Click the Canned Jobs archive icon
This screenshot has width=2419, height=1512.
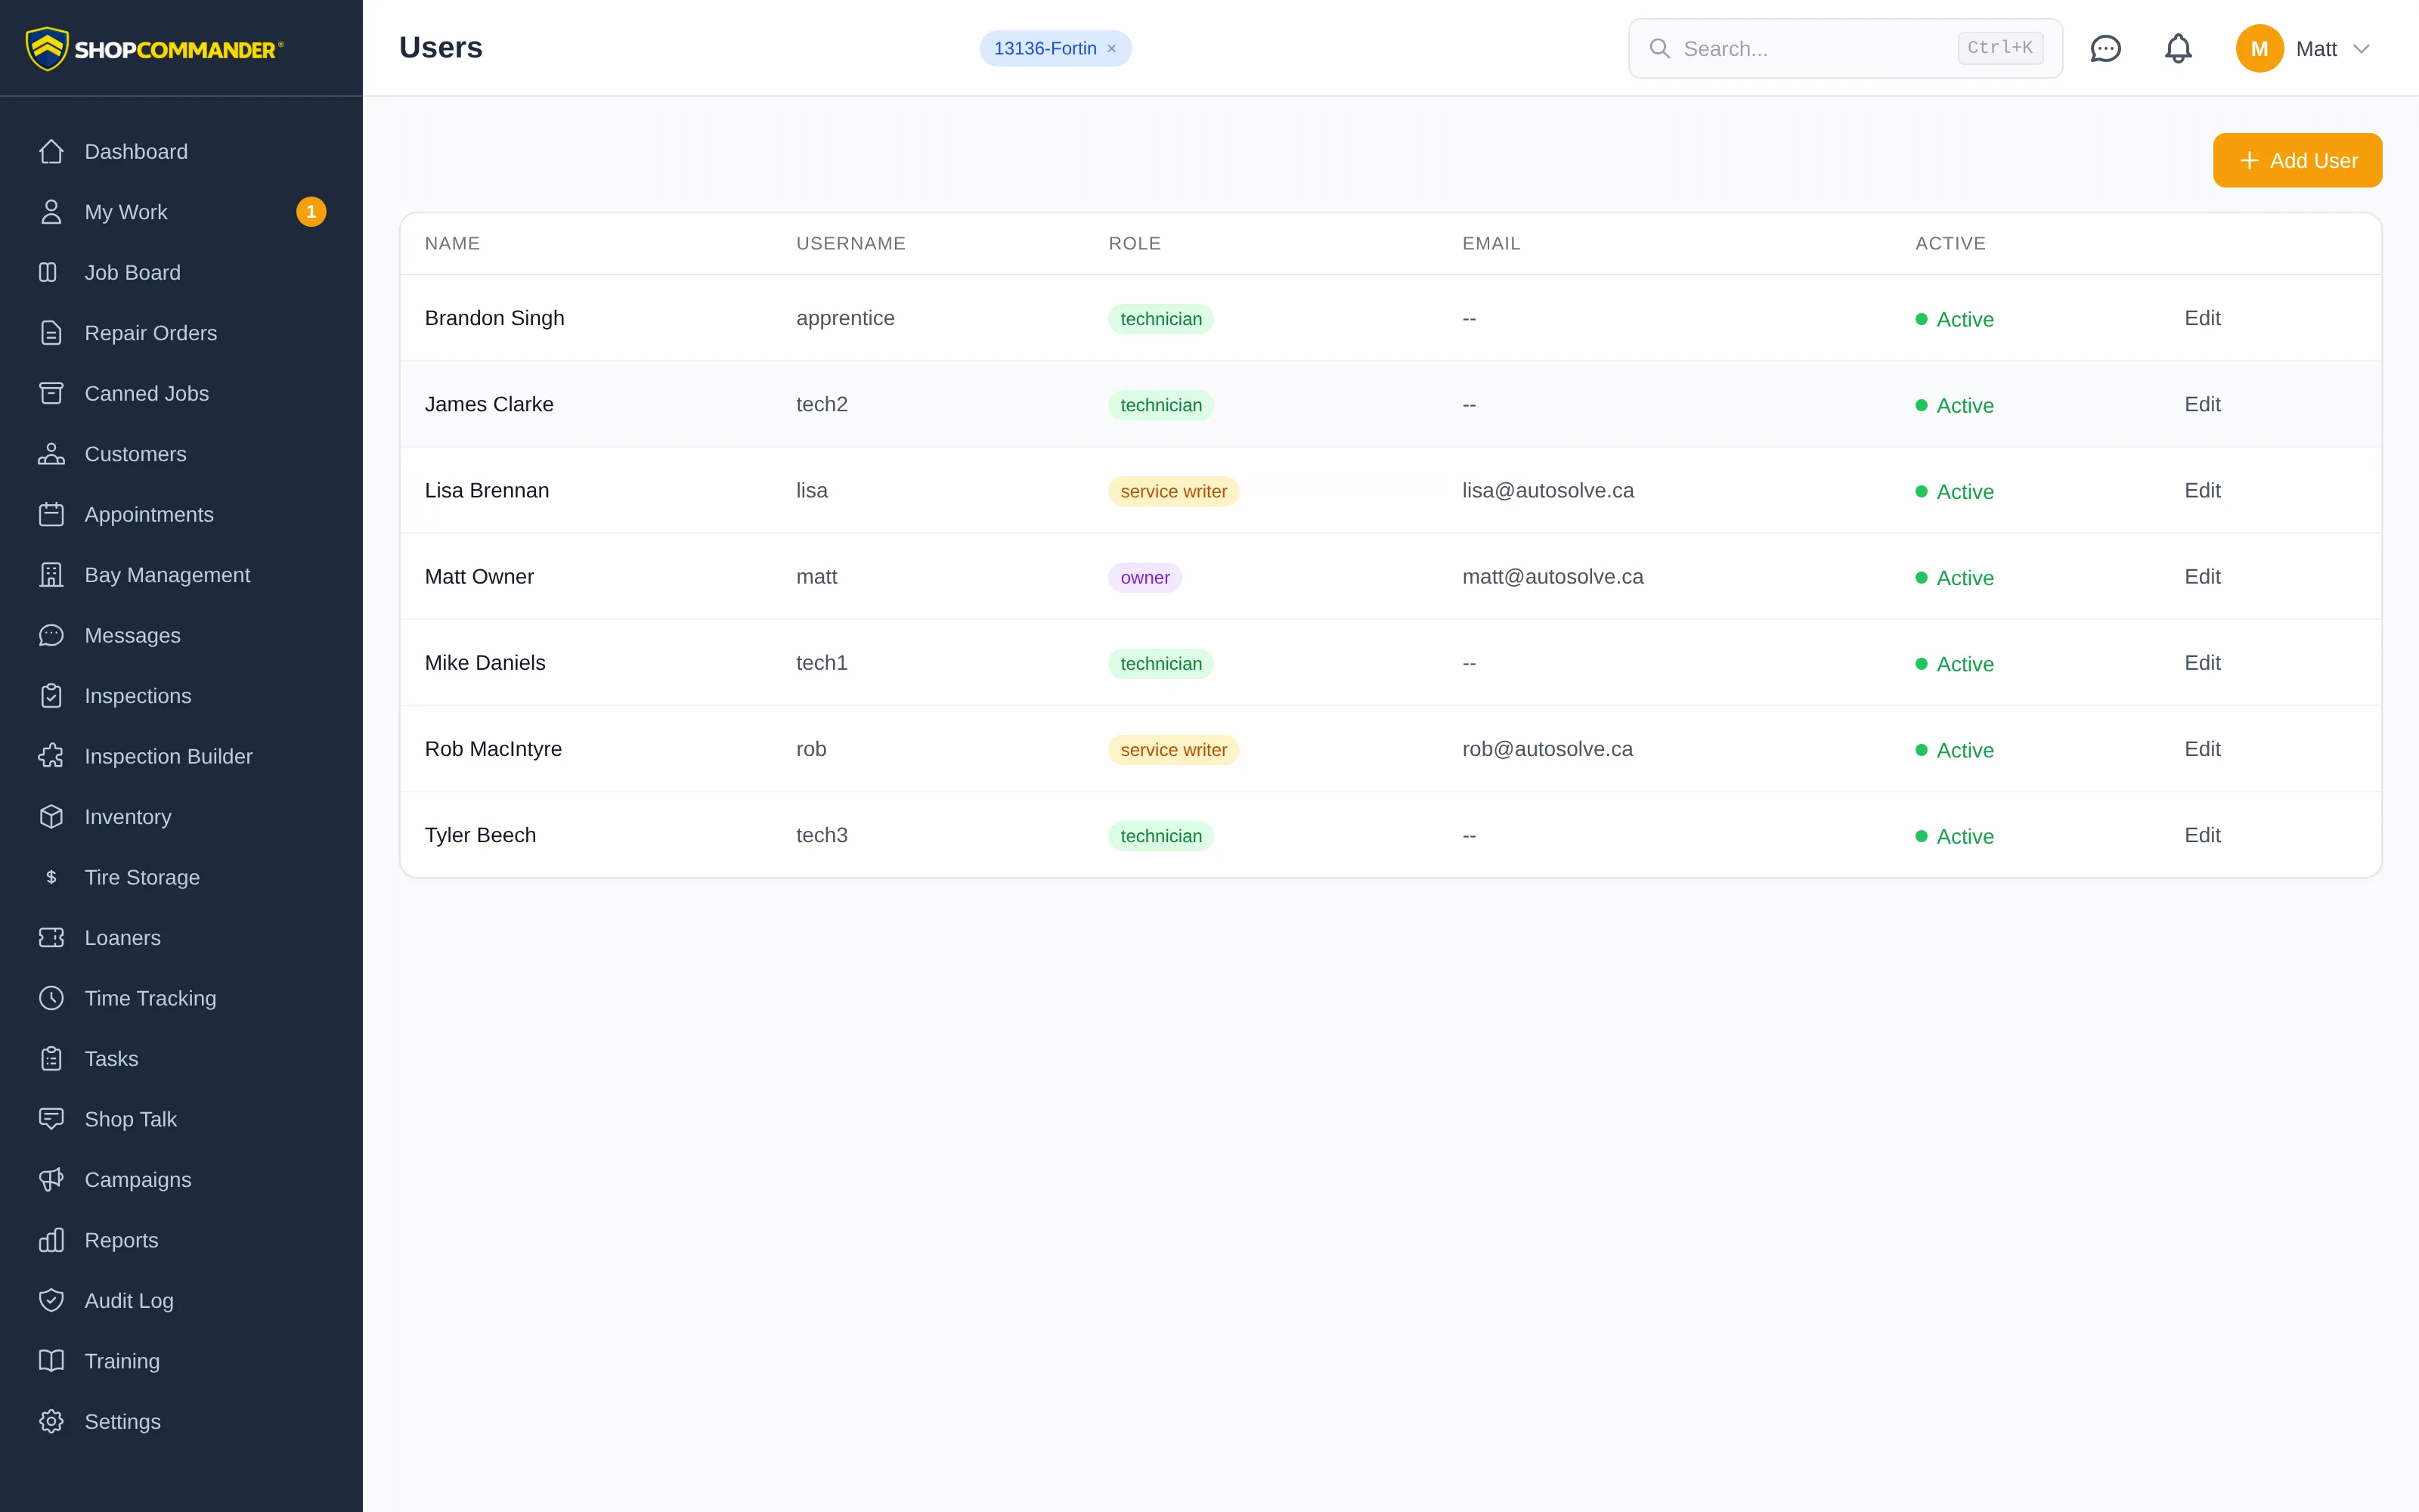coord(51,393)
